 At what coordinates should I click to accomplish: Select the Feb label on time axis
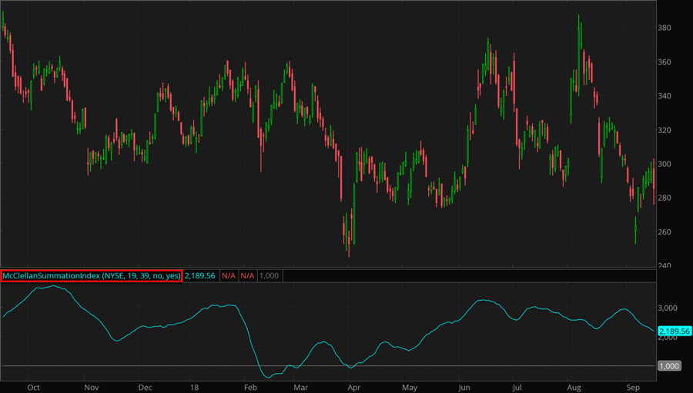click(250, 387)
